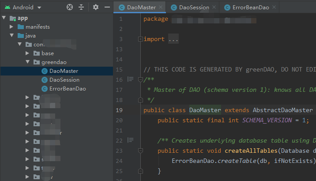Click AbstractDaoMaster in the class declaration
This screenshot has width=316, height=181.
click(x=283, y=110)
